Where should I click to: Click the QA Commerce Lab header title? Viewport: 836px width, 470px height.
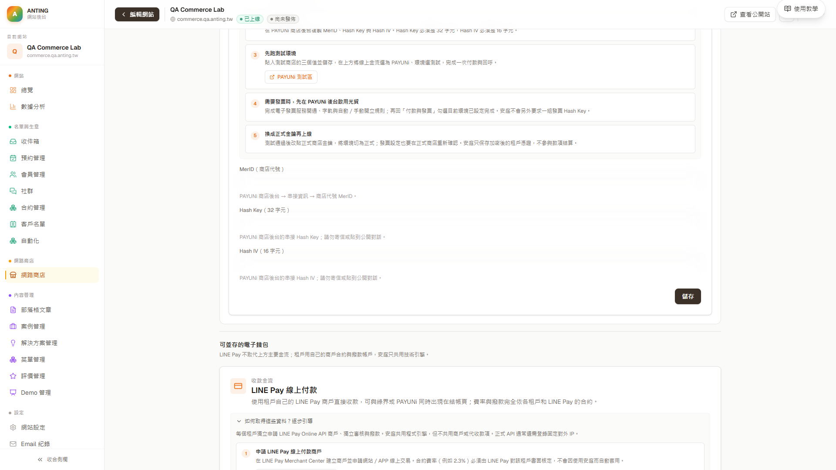tap(197, 10)
